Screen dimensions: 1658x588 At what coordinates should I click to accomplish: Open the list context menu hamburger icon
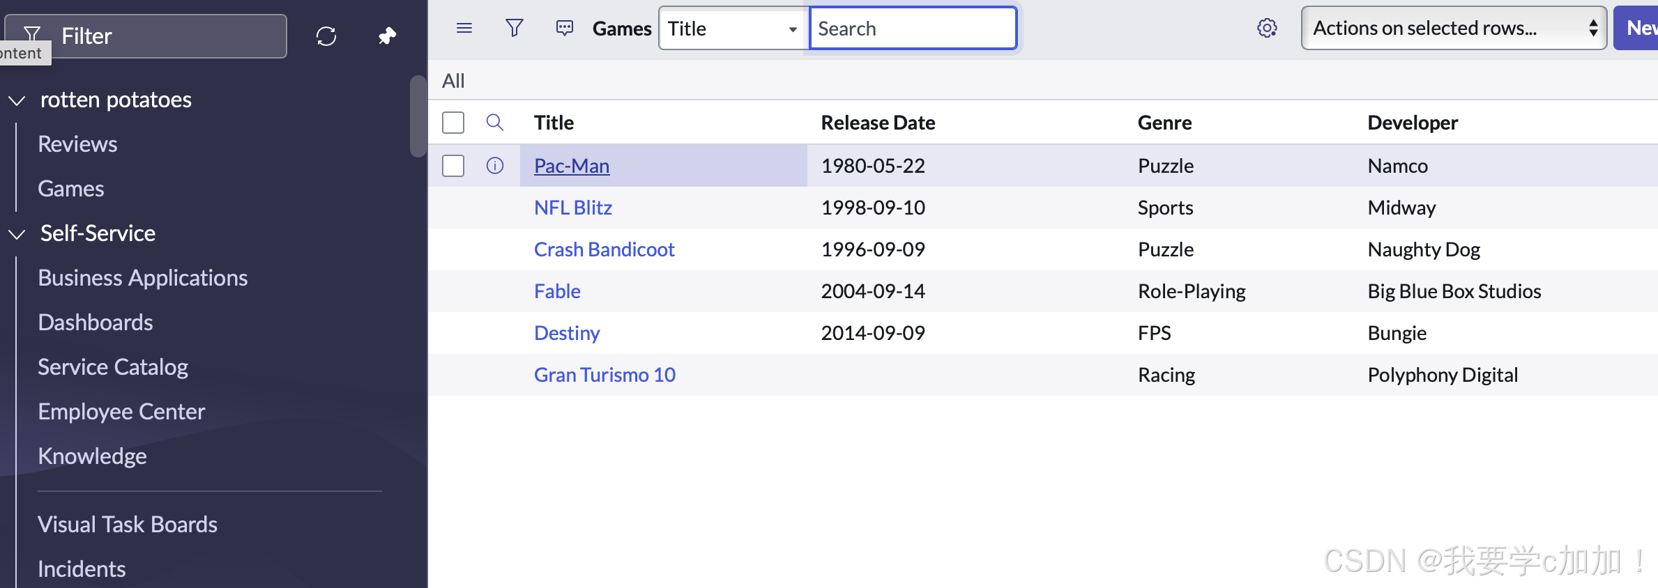tap(464, 28)
